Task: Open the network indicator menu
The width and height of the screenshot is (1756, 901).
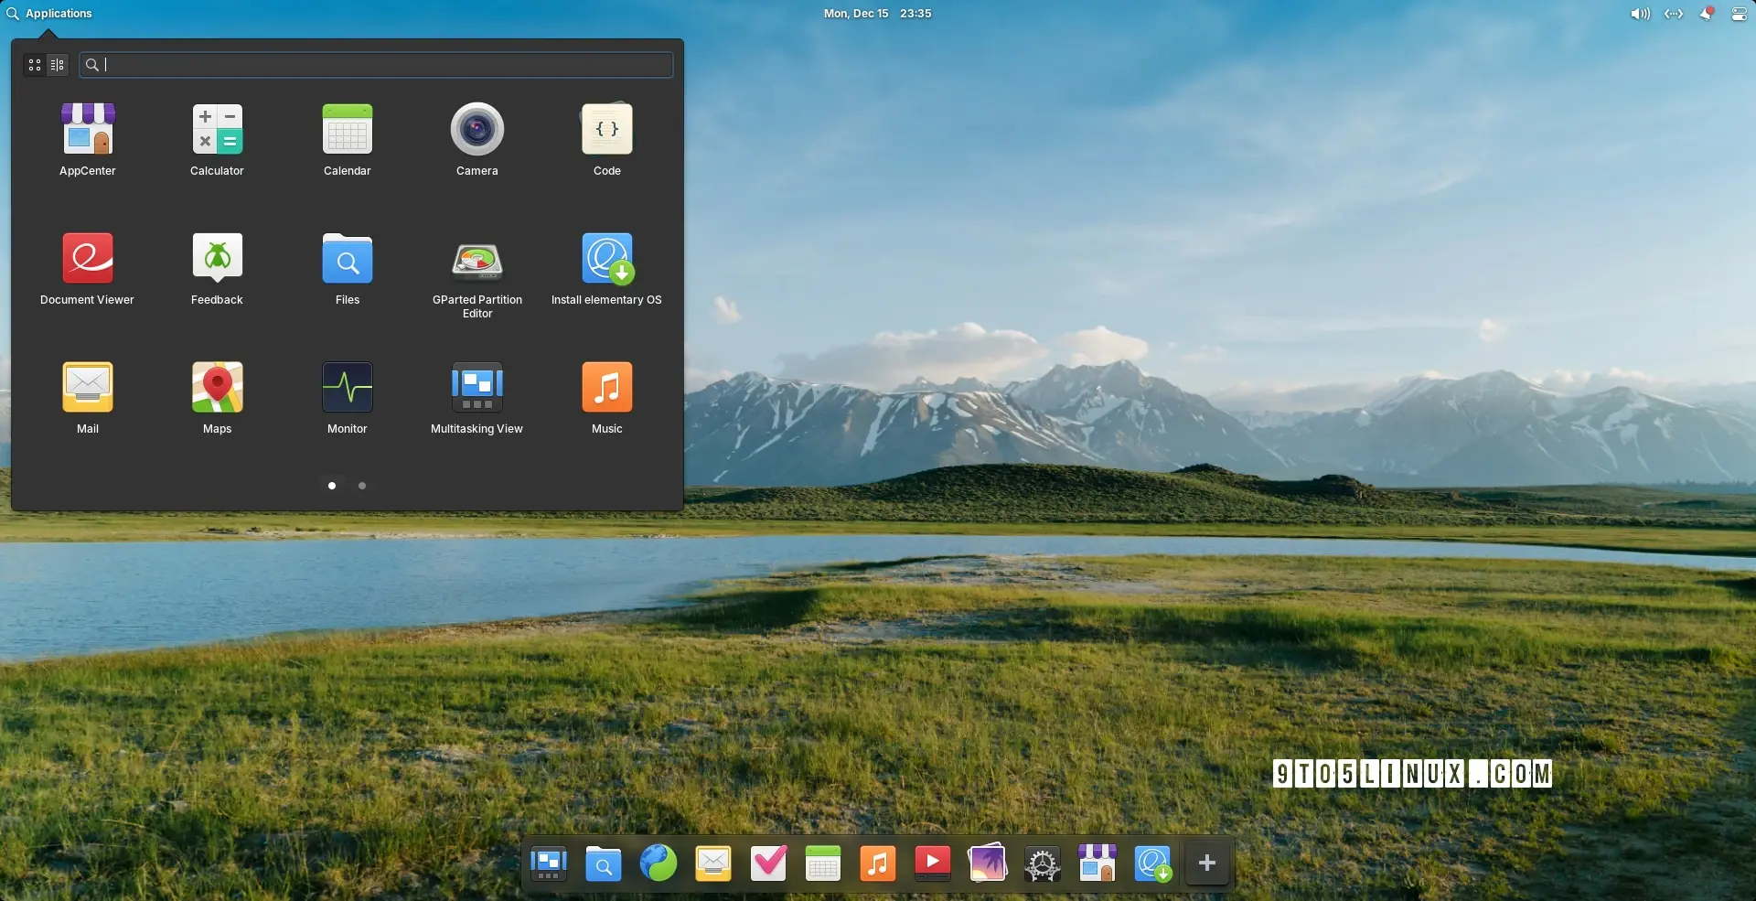Action: pos(1673,14)
